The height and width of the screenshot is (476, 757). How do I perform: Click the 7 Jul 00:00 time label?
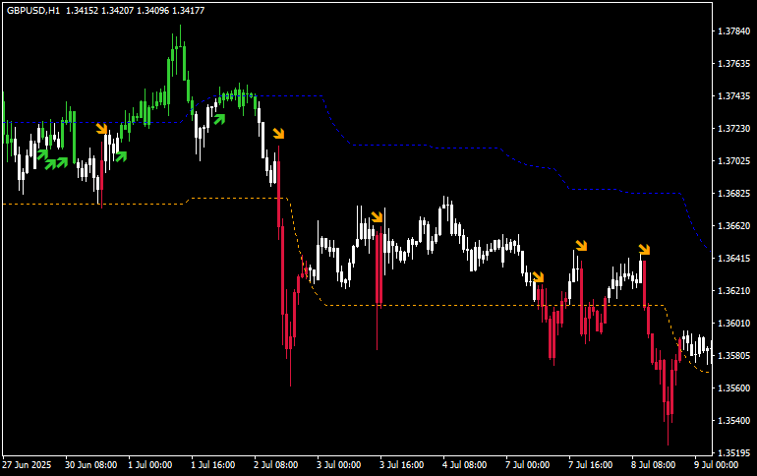point(527,465)
